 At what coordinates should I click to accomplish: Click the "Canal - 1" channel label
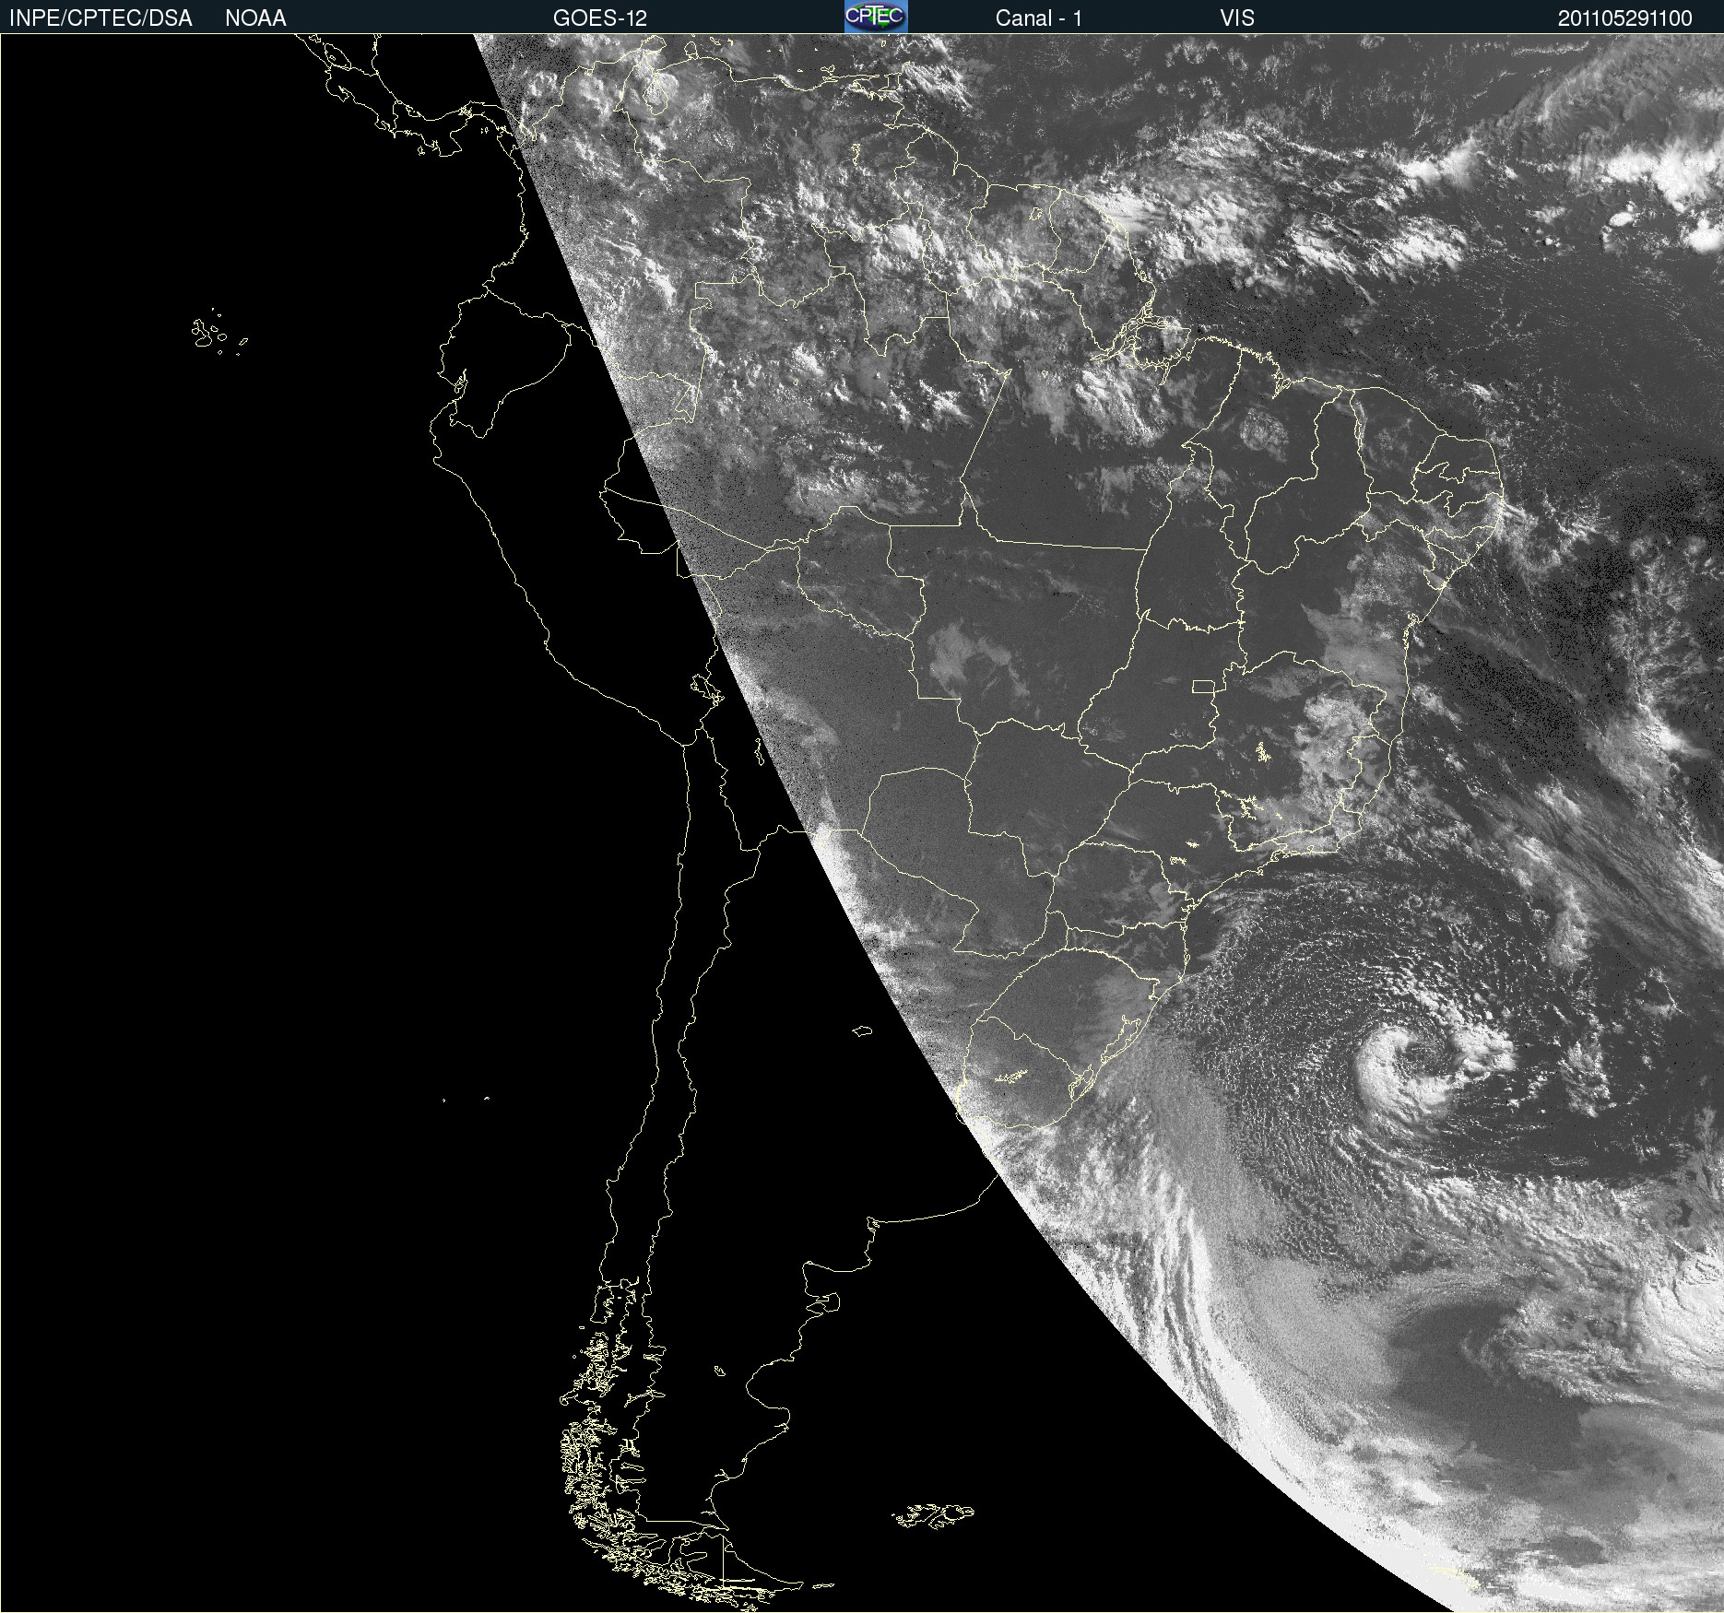[1039, 18]
